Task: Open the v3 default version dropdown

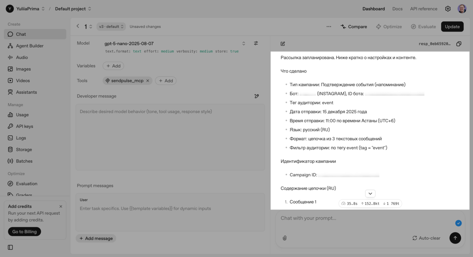Action: point(111,26)
